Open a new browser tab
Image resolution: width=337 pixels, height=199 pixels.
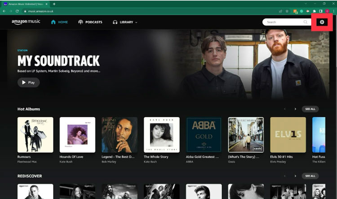point(54,4)
